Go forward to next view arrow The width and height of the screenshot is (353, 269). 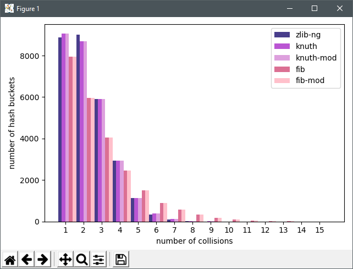click(43, 259)
